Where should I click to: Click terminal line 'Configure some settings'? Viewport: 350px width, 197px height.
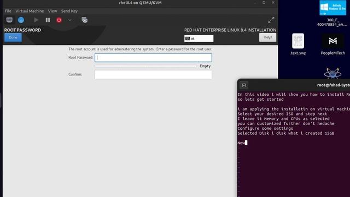265,129
